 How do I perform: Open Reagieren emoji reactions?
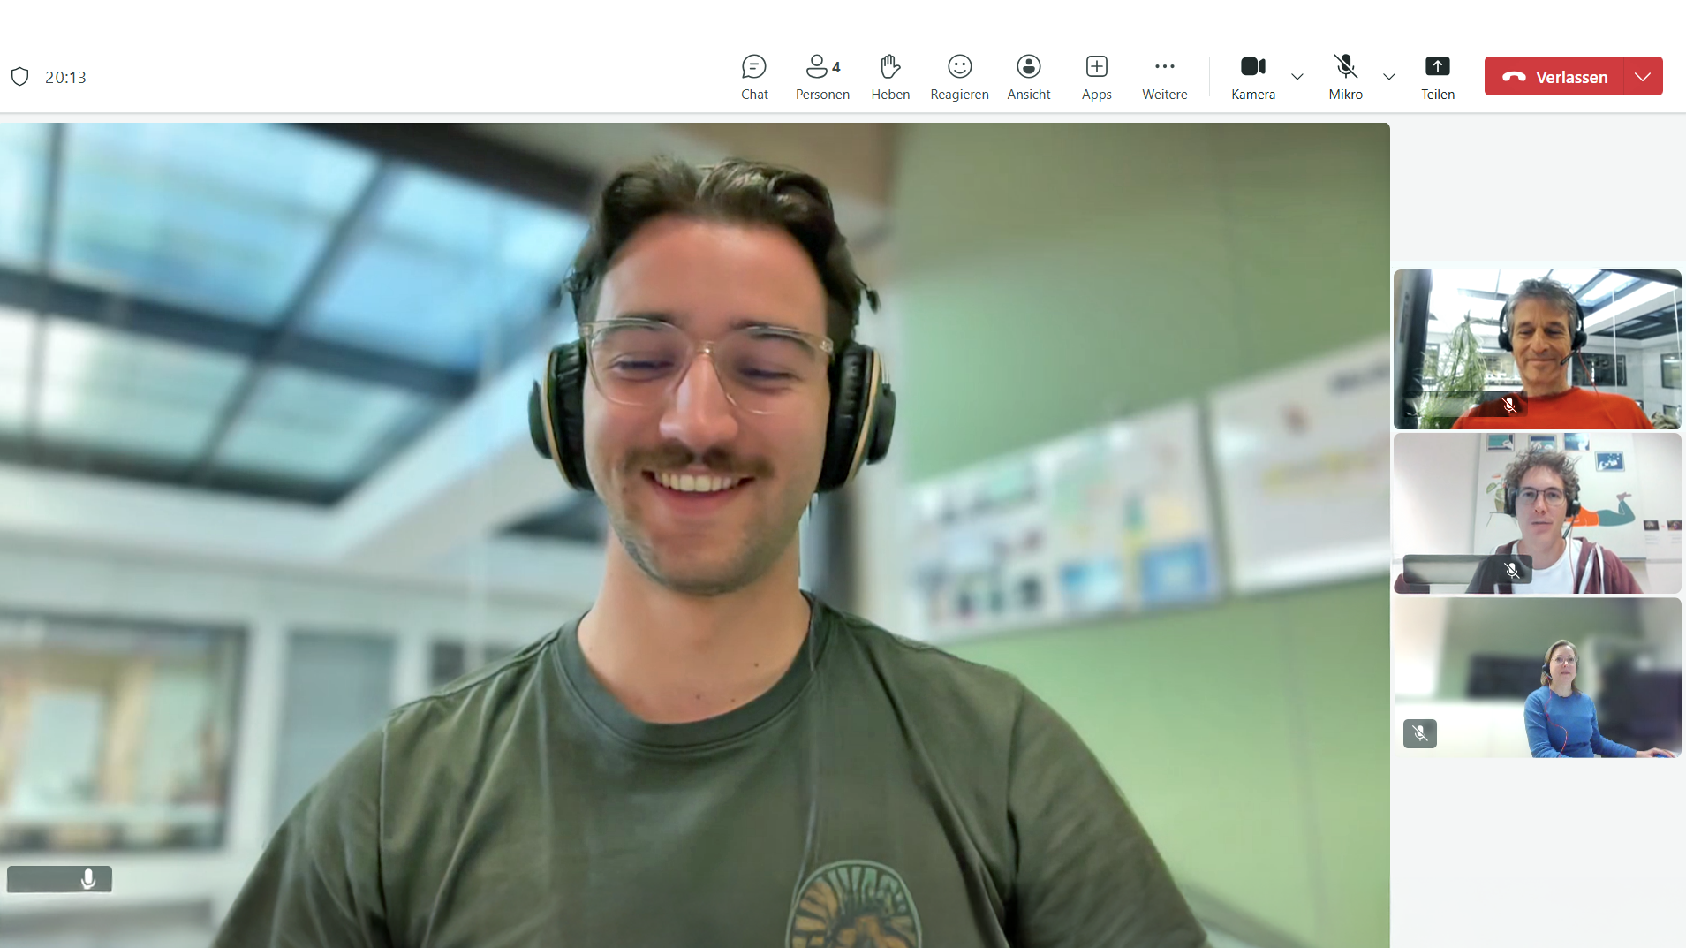(958, 77)
